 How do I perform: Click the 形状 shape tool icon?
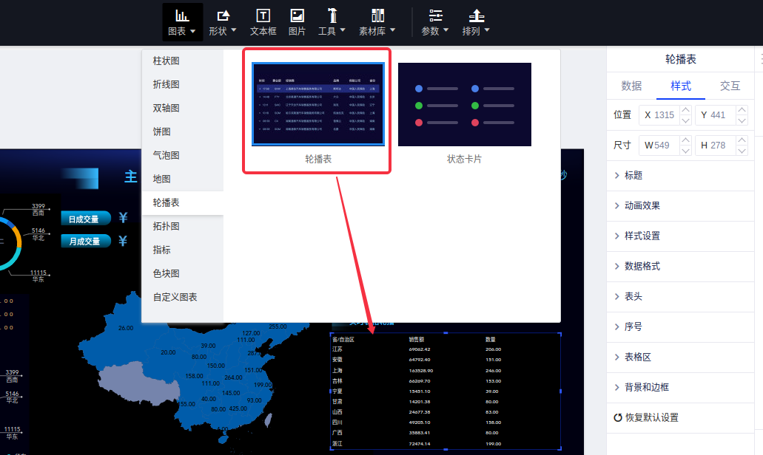(x=222, y=16)
